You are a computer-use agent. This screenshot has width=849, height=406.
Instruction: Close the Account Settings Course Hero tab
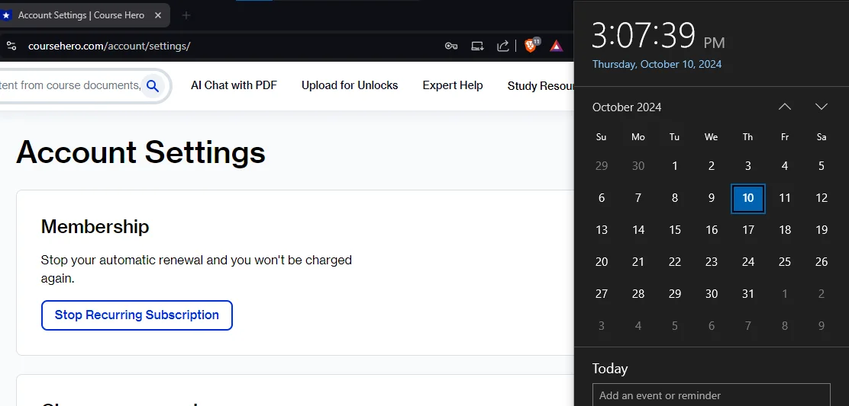point(158,15)
